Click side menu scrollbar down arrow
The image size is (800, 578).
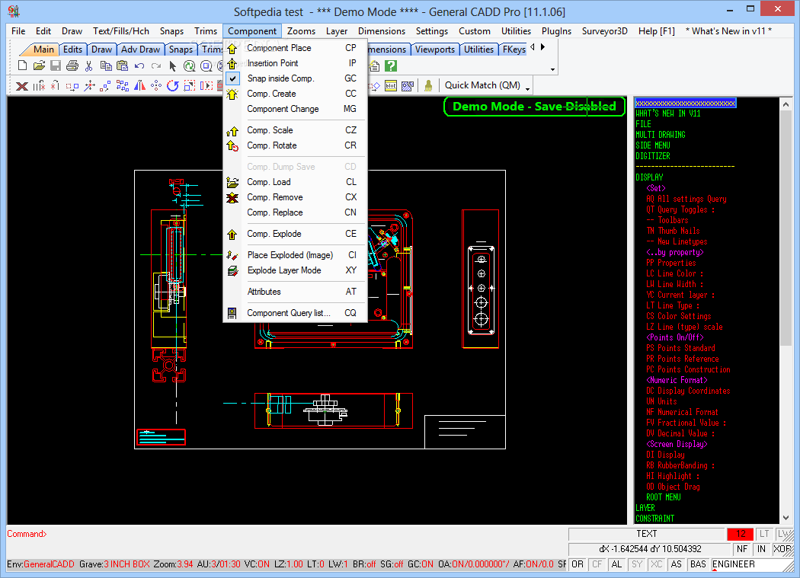pyautogui.click(x=786, y=518)
